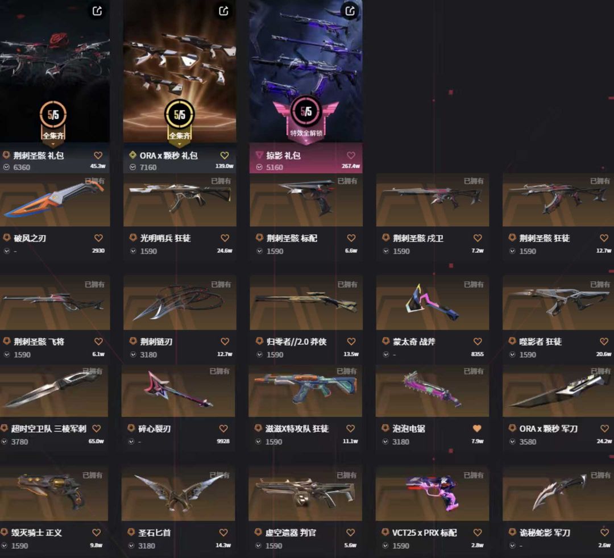Viewport: 614px width, 558px height.
Task: Heart the VCT25 x PRX 标配 skin
Action: tap(478, 532)
